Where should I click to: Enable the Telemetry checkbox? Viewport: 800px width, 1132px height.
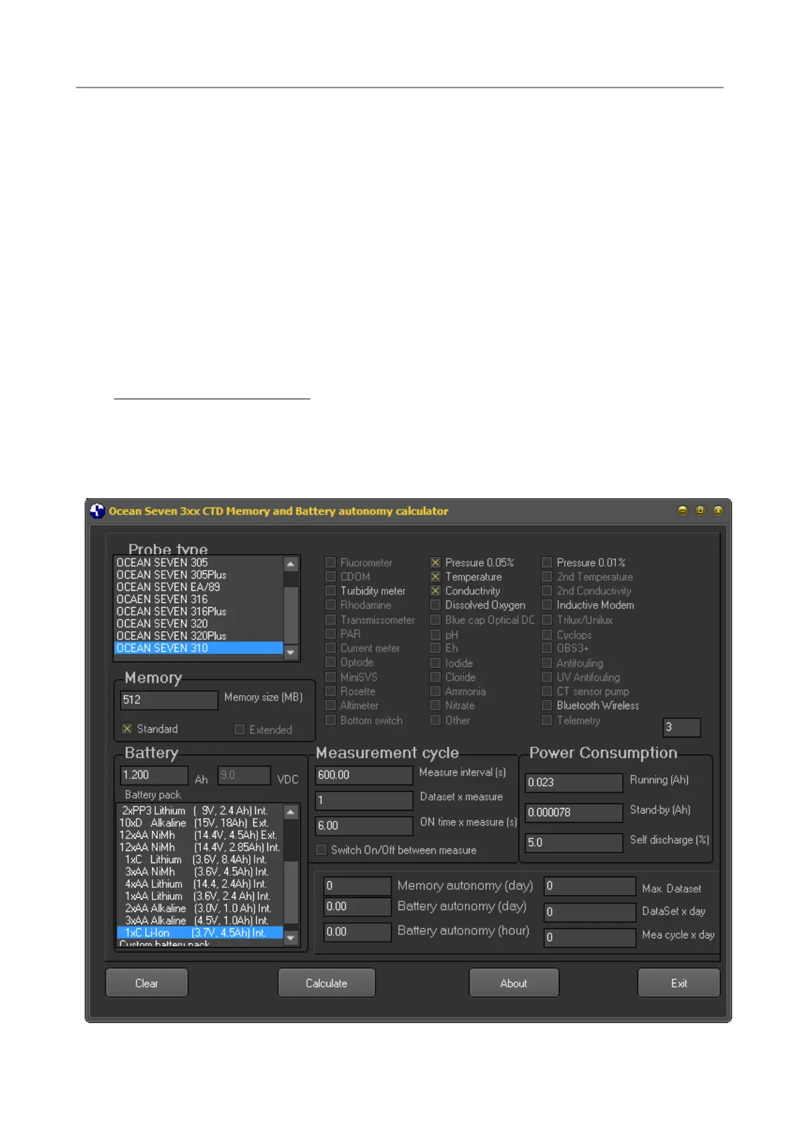[x=547, y=720]
